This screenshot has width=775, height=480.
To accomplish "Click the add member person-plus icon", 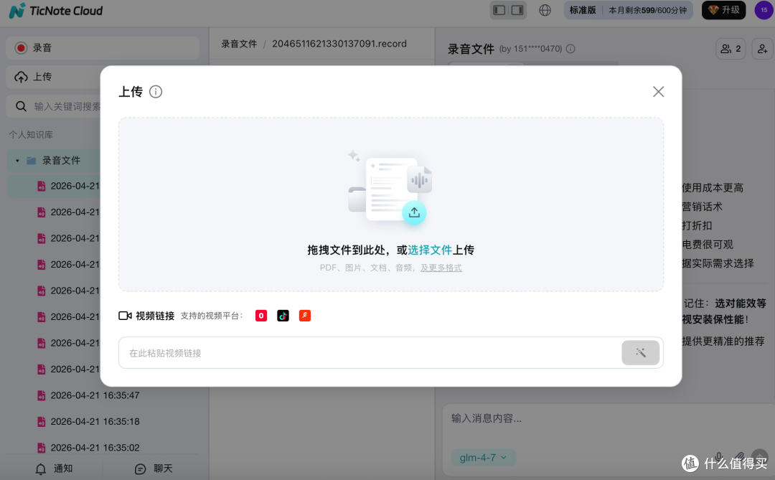I will pos(762,49).
